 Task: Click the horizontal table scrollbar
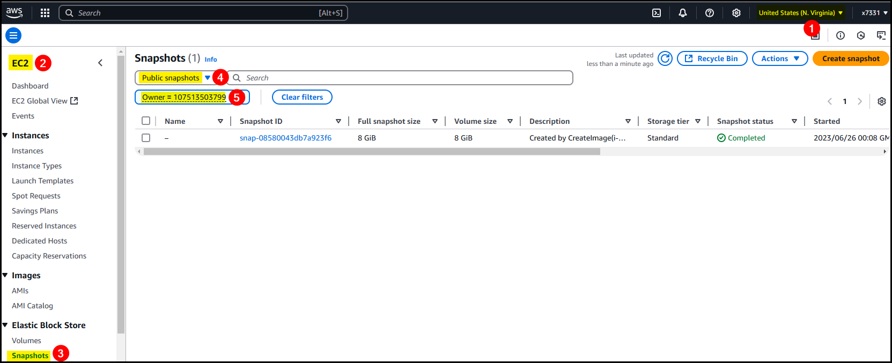coord(372,152)
